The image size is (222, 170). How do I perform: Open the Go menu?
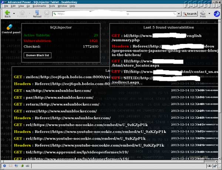pyautogui.click(x=28, y=6)
